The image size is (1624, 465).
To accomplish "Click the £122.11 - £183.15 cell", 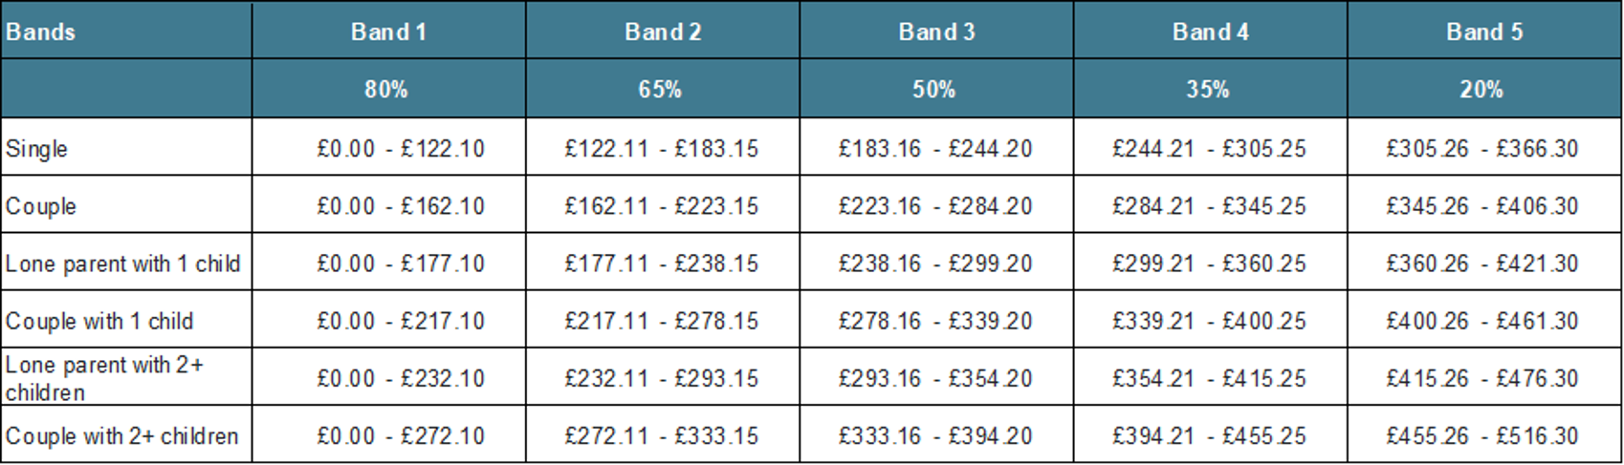I will [662, 149].
